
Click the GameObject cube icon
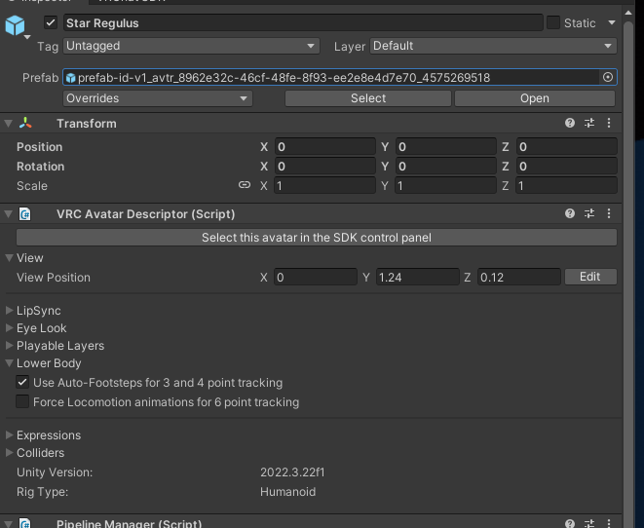point(16,25)
